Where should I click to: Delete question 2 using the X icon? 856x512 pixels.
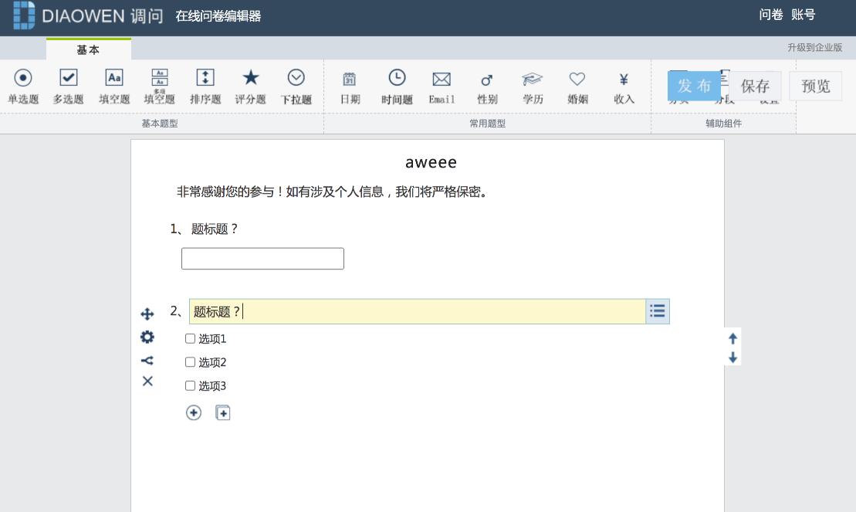(147, 381)
